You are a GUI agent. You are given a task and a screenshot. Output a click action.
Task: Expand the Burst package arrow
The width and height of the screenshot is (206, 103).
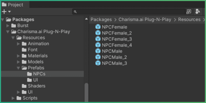(8, 26)
